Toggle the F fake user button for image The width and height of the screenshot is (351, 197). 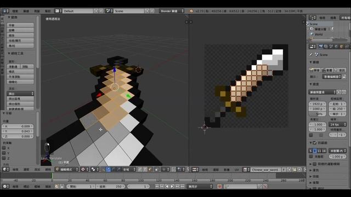point(284,170)
